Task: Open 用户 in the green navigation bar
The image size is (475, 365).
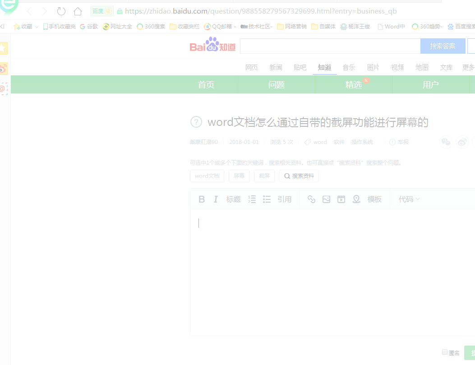Action: click(x=430, y=84)
